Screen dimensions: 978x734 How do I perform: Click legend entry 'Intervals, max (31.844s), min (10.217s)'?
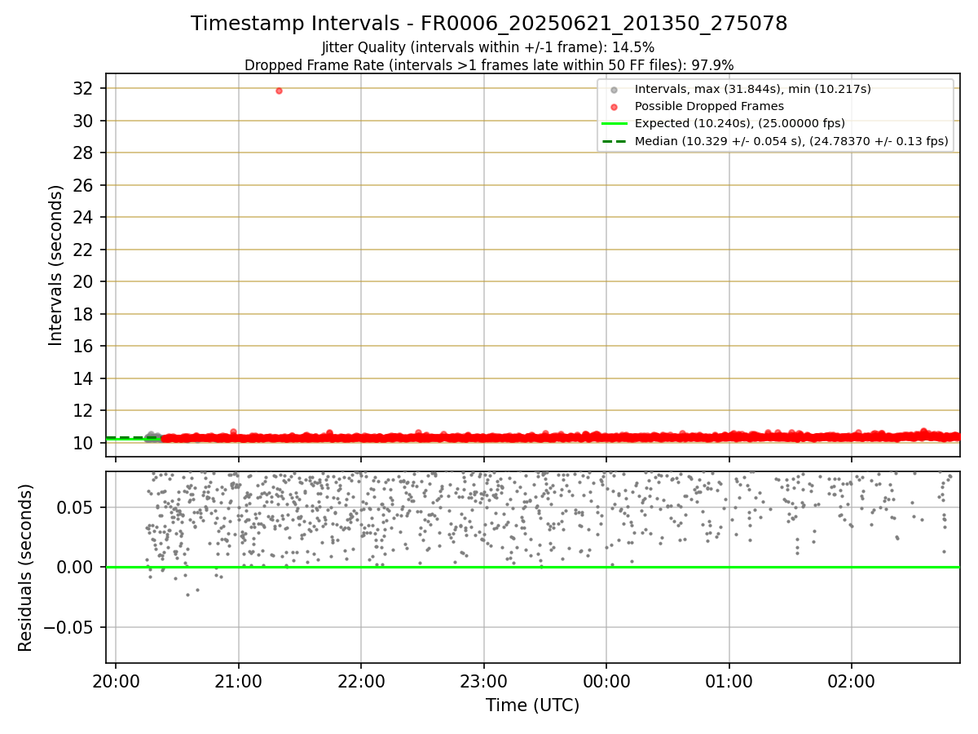753,89
